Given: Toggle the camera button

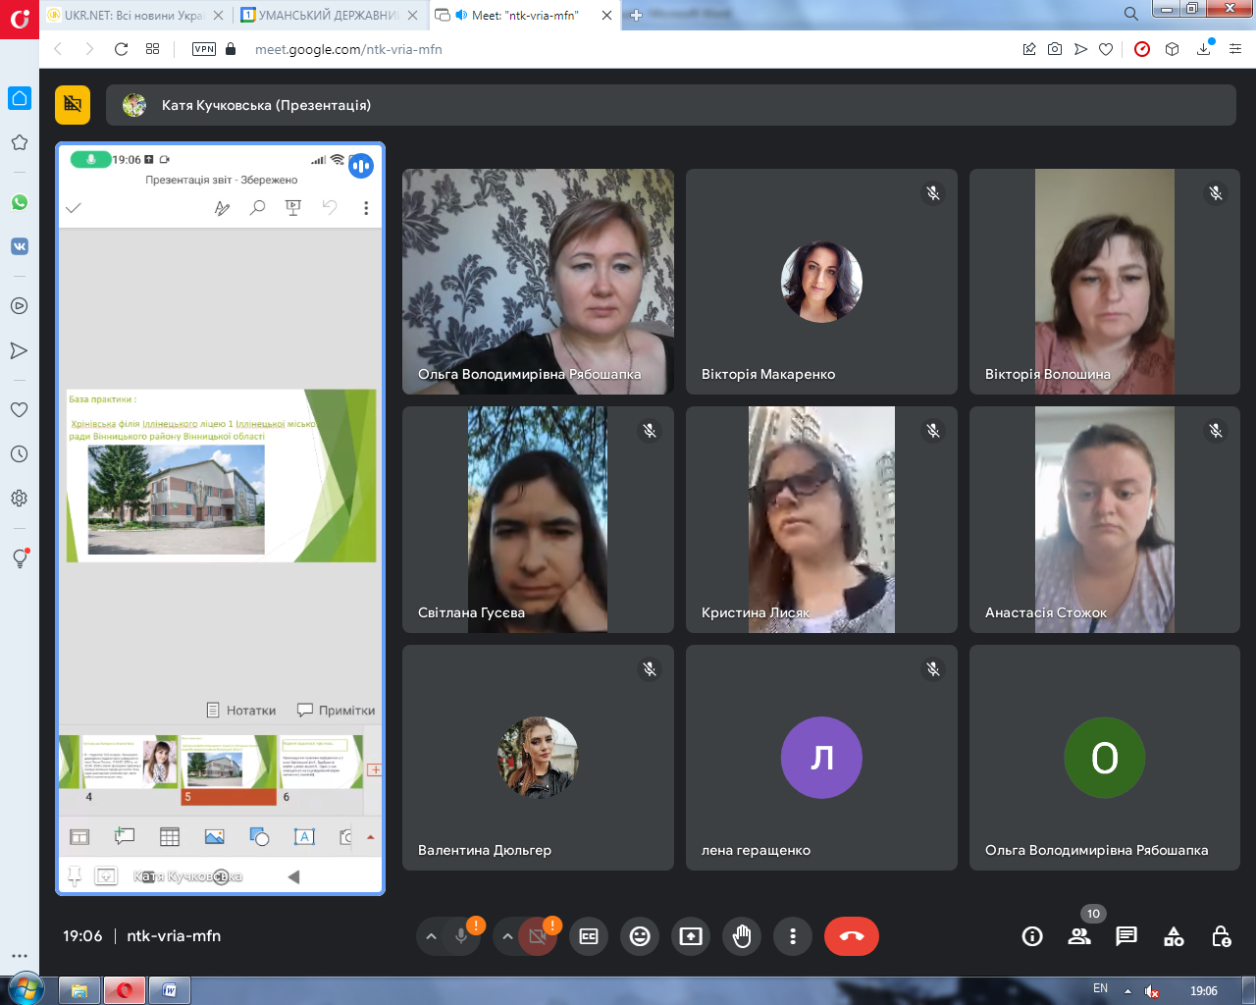Looking at the screenshot, I should (538, 936).
